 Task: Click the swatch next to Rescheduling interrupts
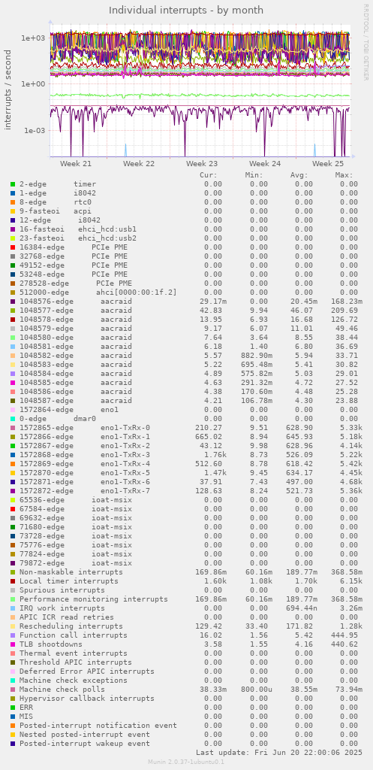click(x=13, y=626)
